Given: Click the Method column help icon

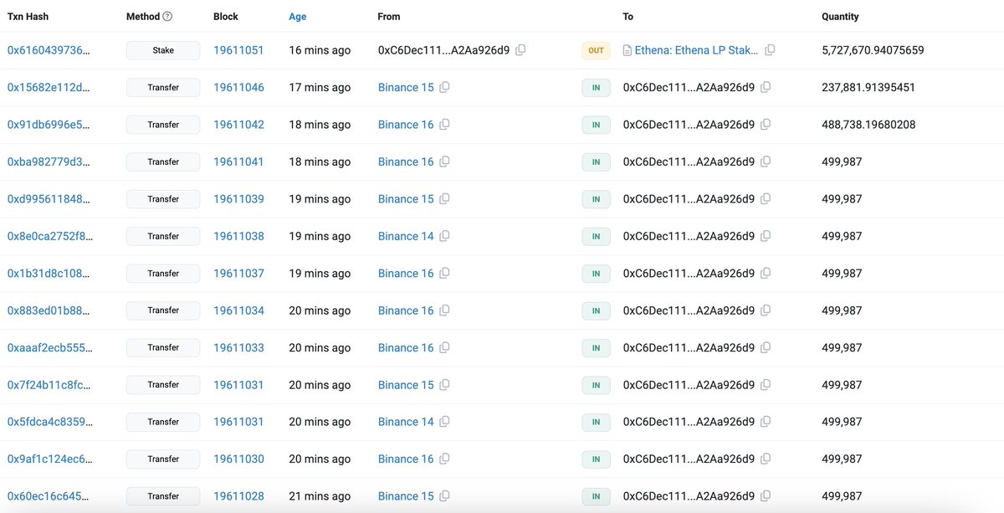Looking at the screenshot, I should point(169,15).
